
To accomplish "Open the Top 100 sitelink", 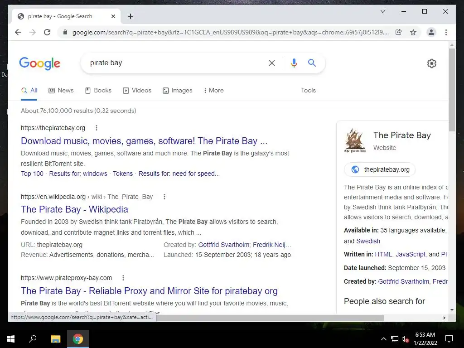I will [x=32, y=174].
